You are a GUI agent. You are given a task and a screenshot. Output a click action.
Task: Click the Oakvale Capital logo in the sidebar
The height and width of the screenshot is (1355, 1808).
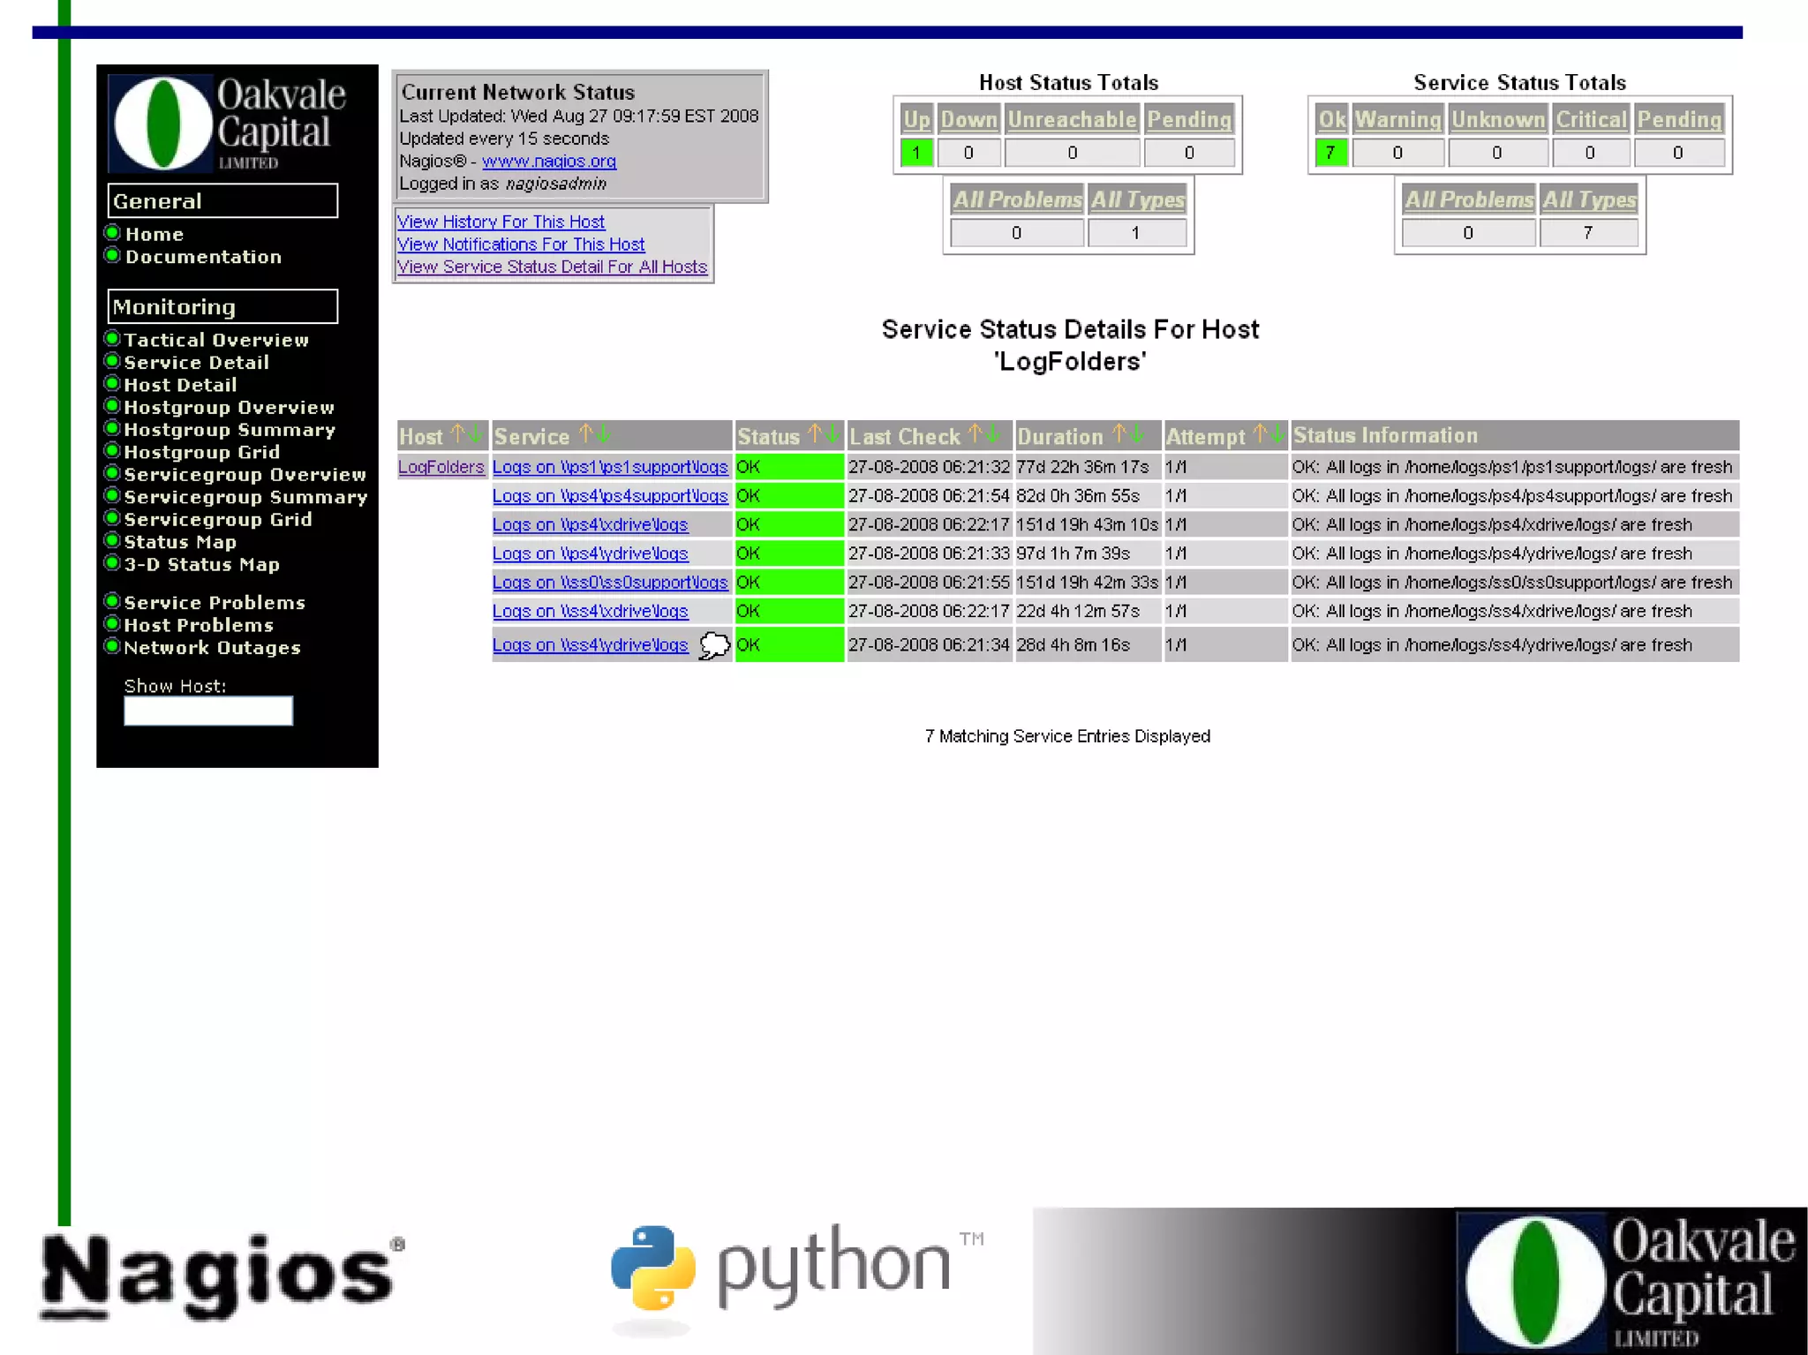point(228,123)
